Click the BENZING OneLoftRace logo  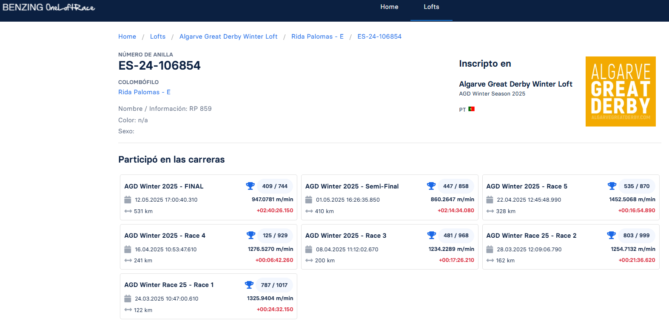(49, 7)
